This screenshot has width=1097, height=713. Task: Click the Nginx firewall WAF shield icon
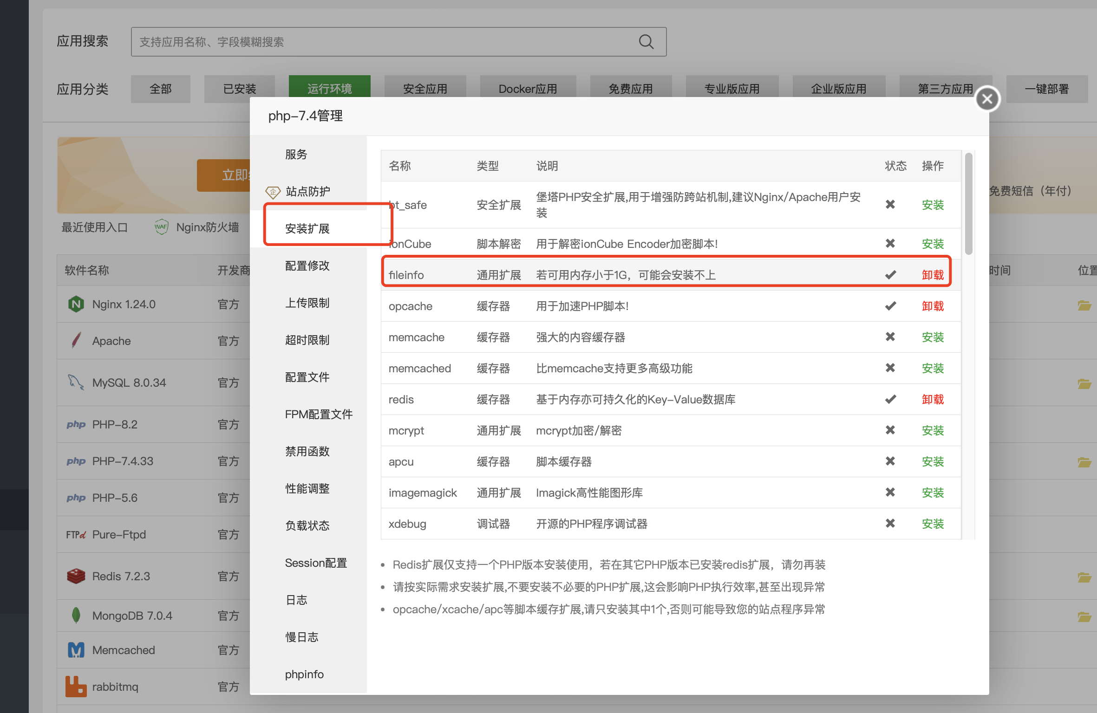click(161, 227)
